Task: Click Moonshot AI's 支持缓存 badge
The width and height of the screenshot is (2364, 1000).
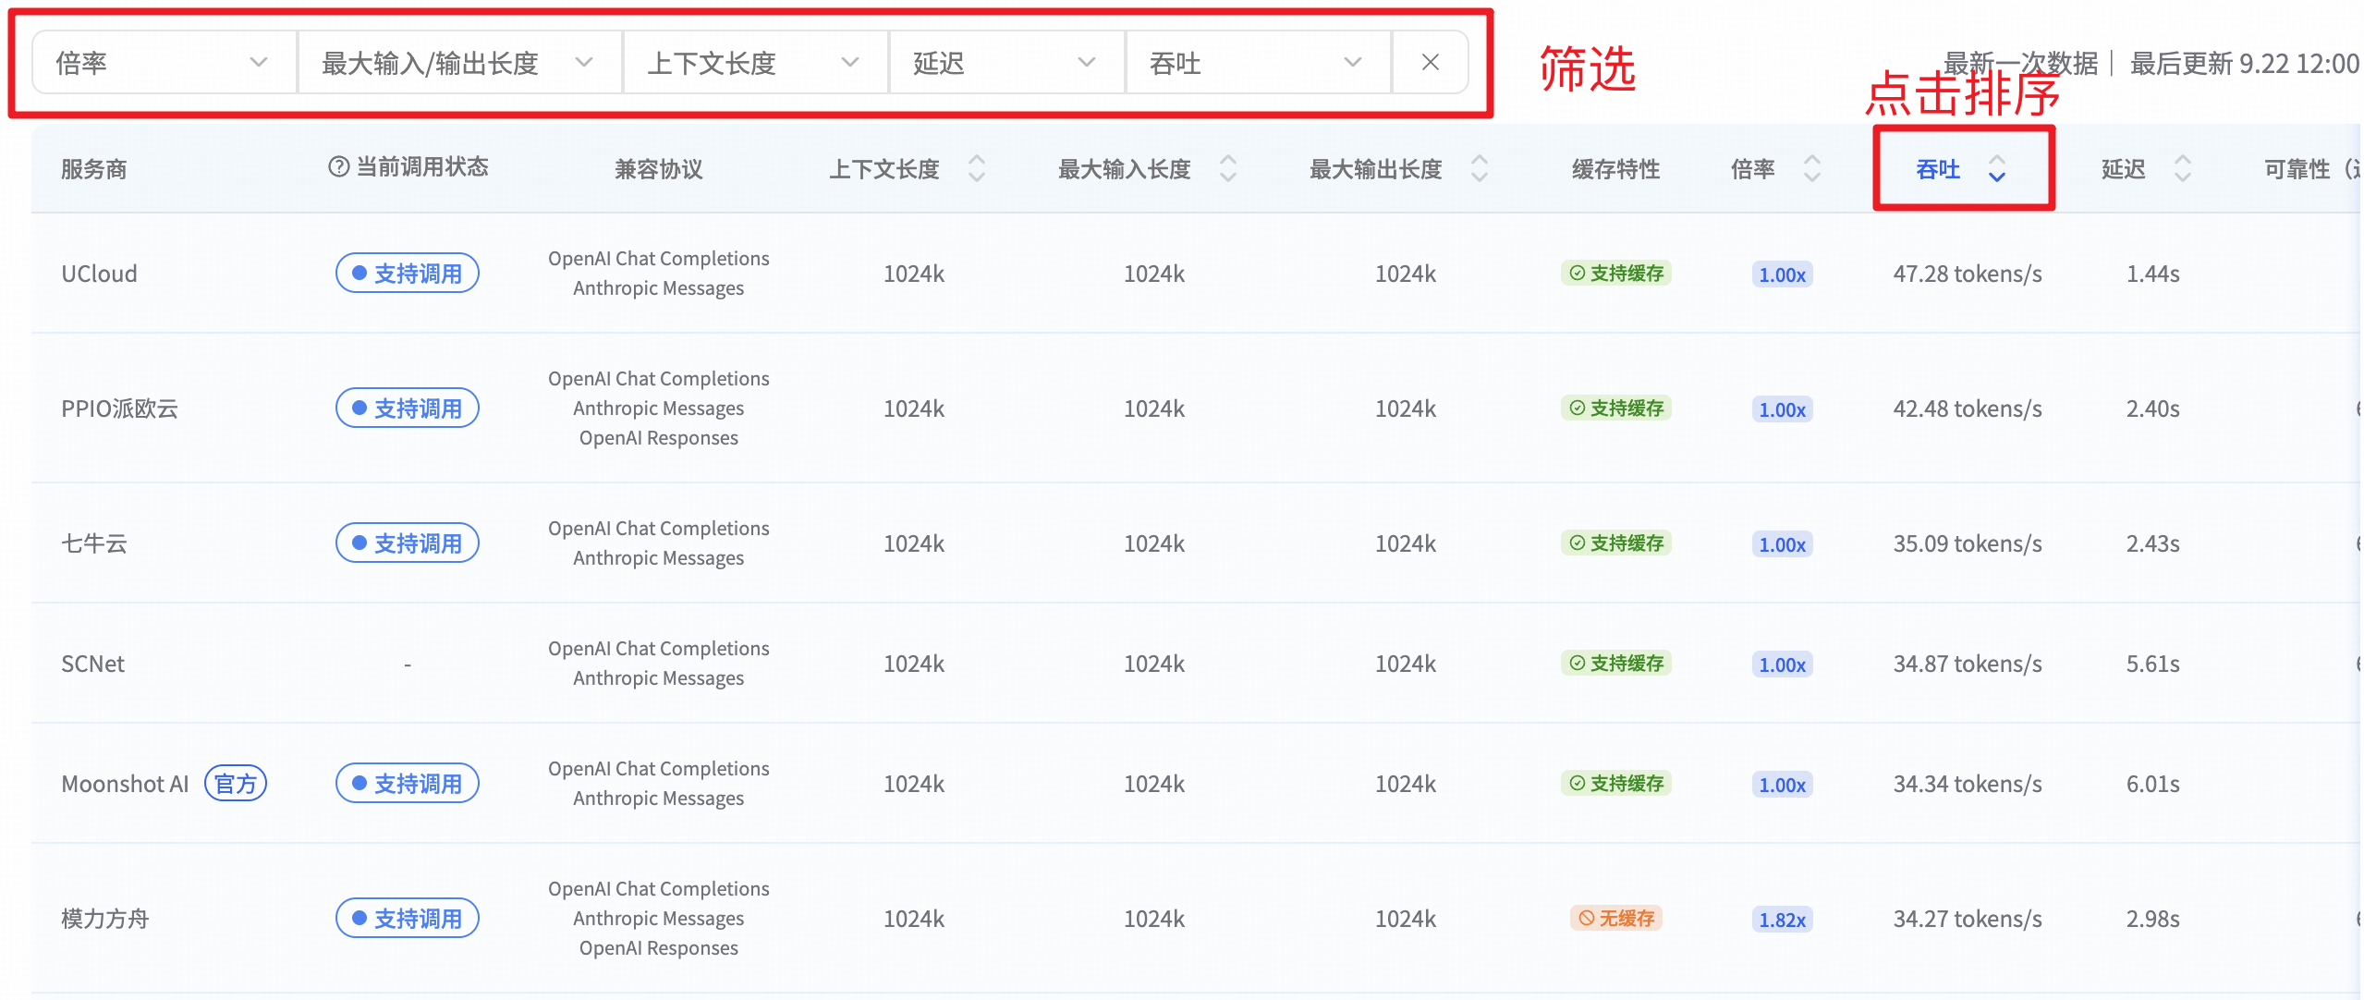Action: click(1616, 784)
